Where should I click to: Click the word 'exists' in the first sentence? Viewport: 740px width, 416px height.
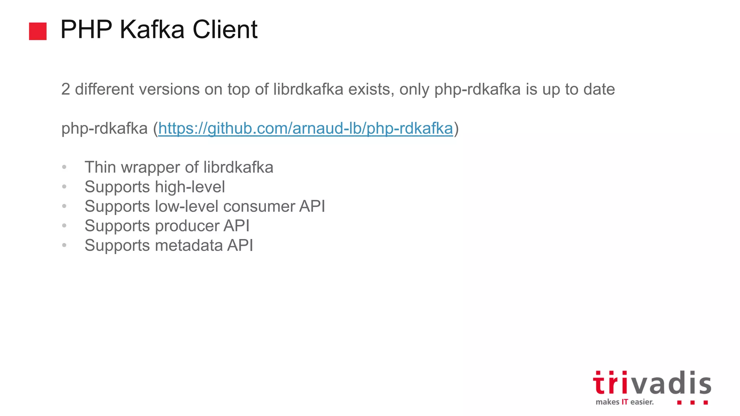pos(371,89)
